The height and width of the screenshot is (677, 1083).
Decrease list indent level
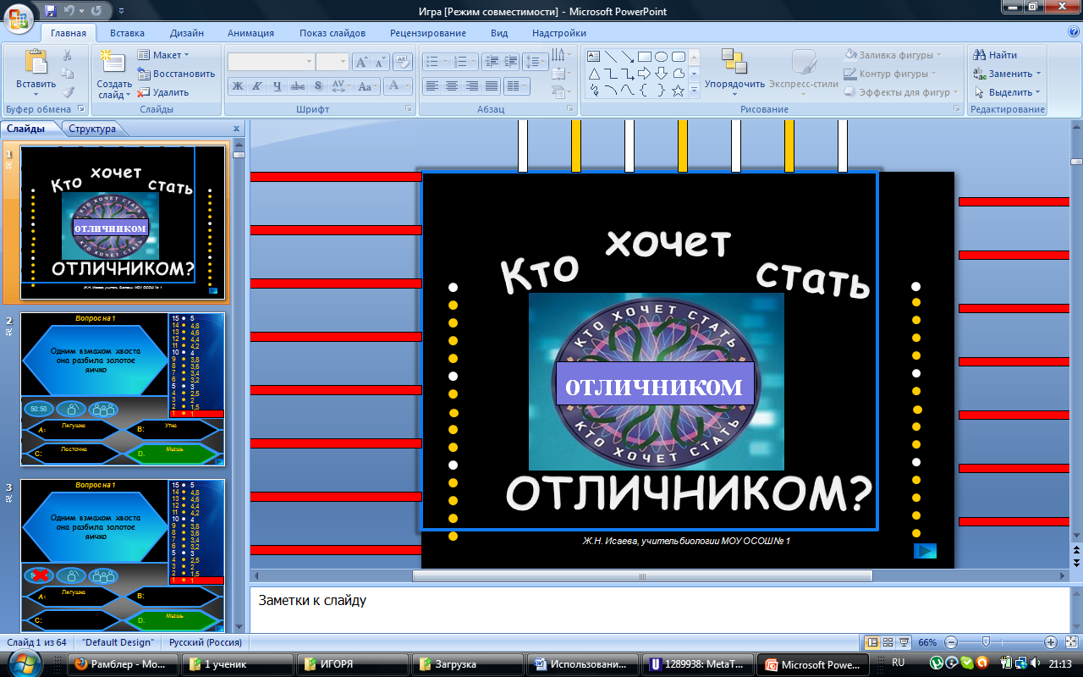point(491,62)
